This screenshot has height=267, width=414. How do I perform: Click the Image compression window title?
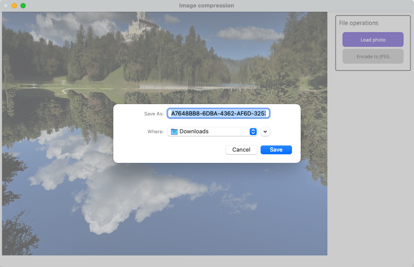pos(207,6)
